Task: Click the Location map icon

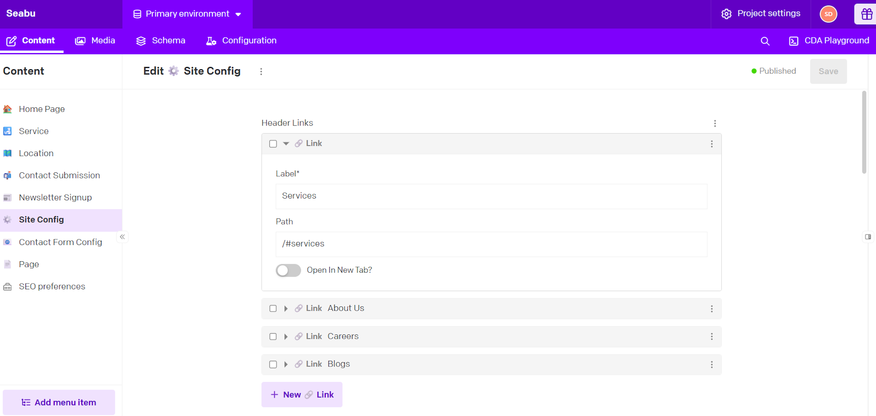Action: [x=7, y=153]
